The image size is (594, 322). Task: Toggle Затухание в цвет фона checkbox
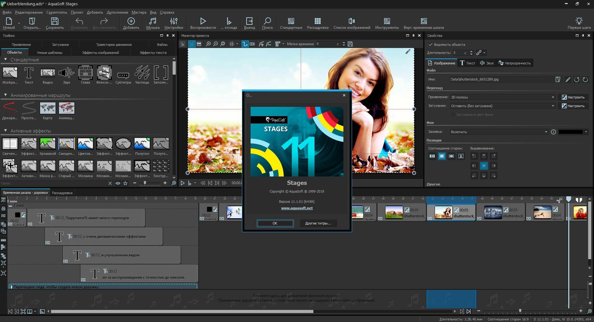coord(453,115)
